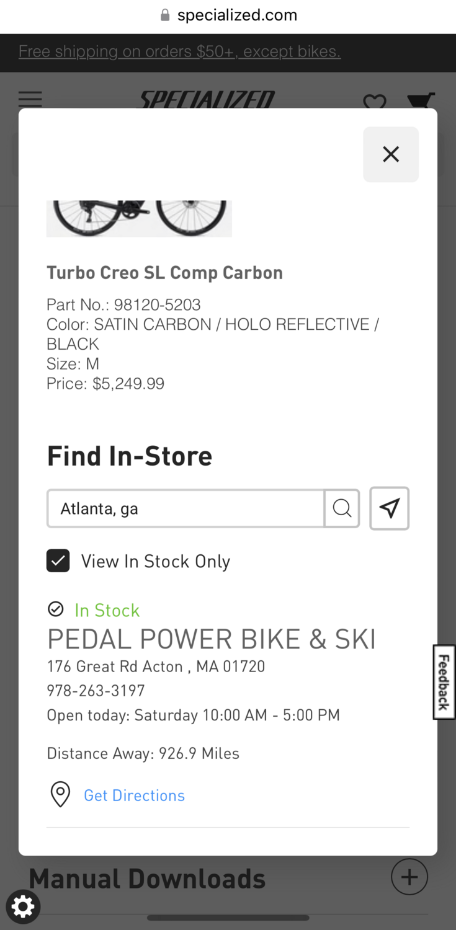Open the wishlist heart icon
The height and width of the screenshot is (930, 456).
click(374, 102)
